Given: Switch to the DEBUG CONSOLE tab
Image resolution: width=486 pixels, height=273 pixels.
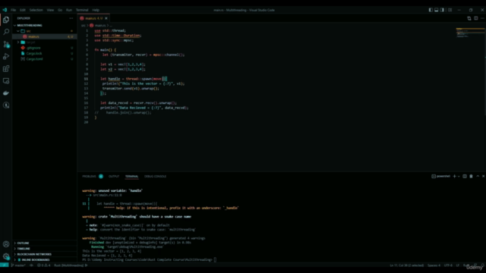Looking at the screenshot, I should (x=155, y=177).
